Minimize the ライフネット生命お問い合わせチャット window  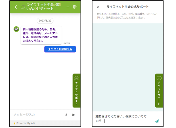coord(68,7)
